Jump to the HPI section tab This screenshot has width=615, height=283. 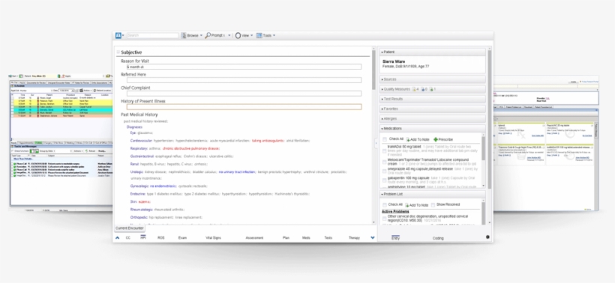coord(142,237)
